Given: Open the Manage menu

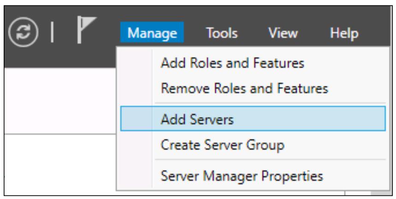Looking at the screenshot, I should coord(152,32).
